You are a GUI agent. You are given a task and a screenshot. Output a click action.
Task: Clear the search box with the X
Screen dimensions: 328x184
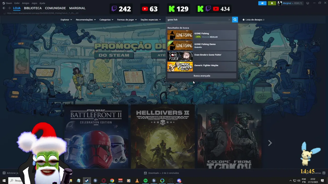pos(229,20)
